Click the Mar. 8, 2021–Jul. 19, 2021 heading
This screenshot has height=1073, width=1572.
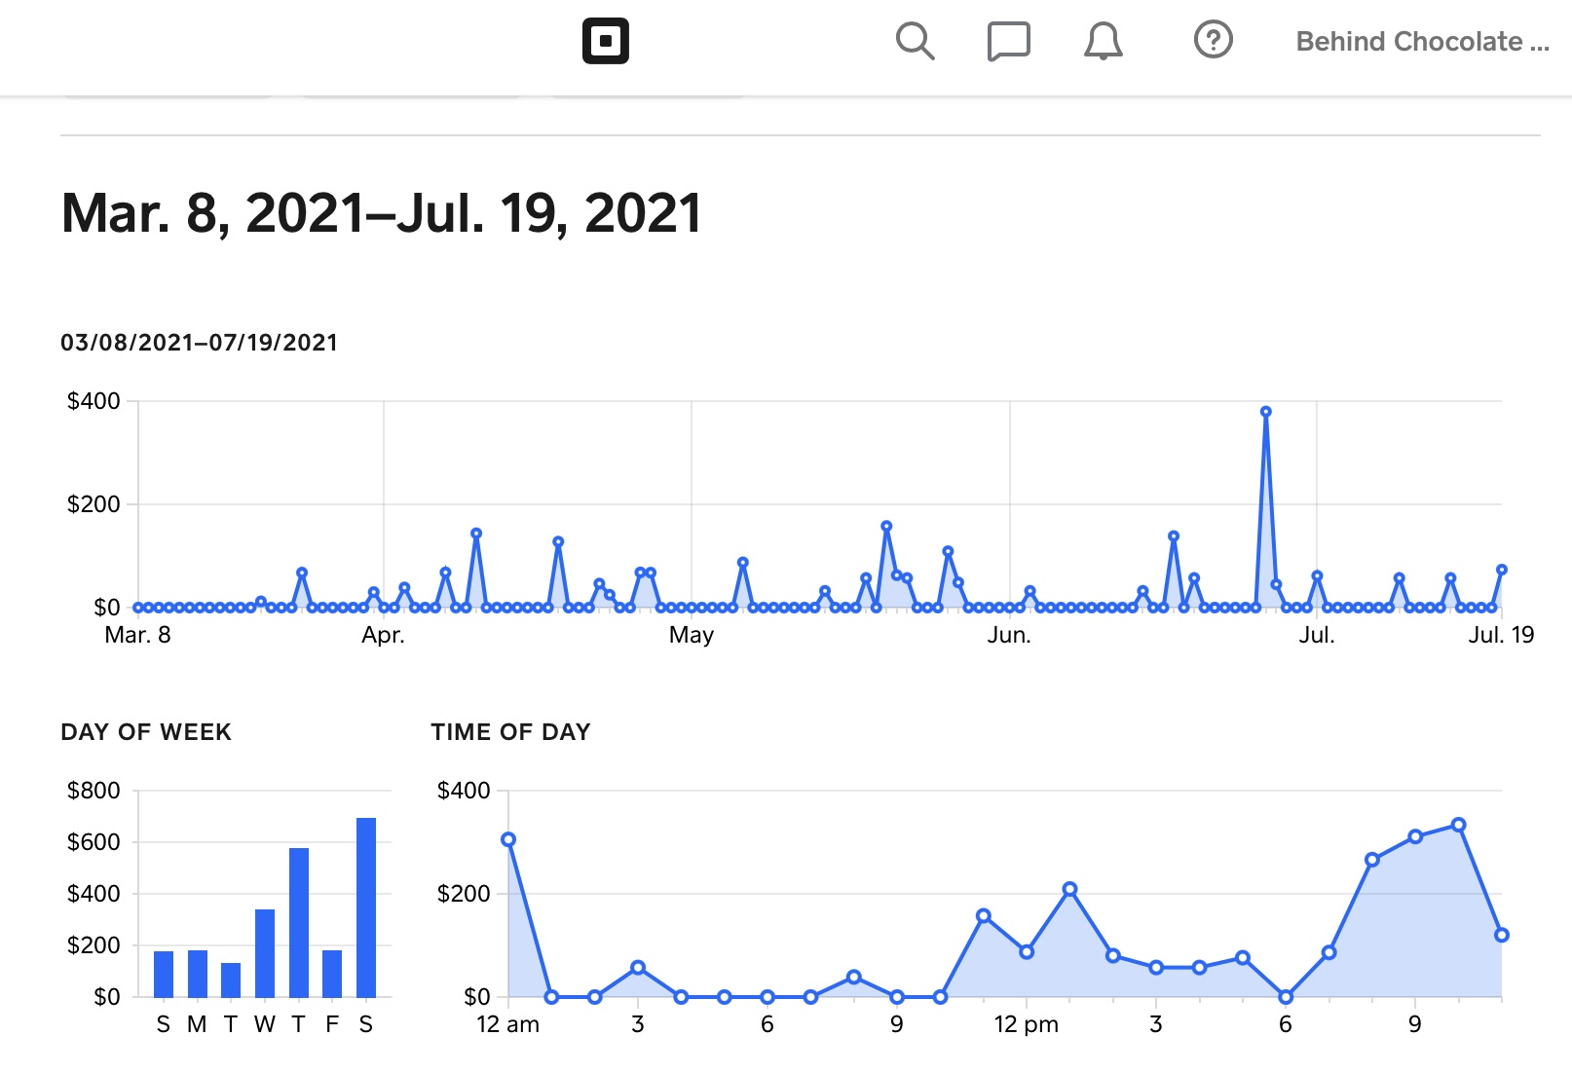pos(381,212)
